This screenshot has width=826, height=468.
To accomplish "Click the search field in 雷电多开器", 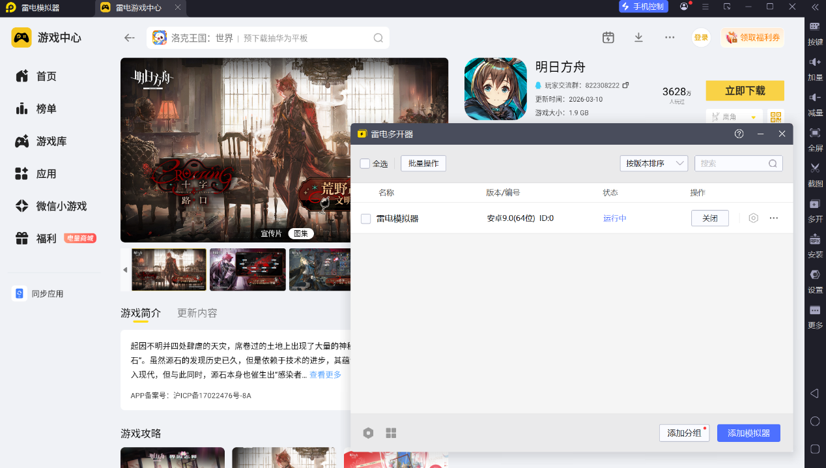I will point(732,164).
